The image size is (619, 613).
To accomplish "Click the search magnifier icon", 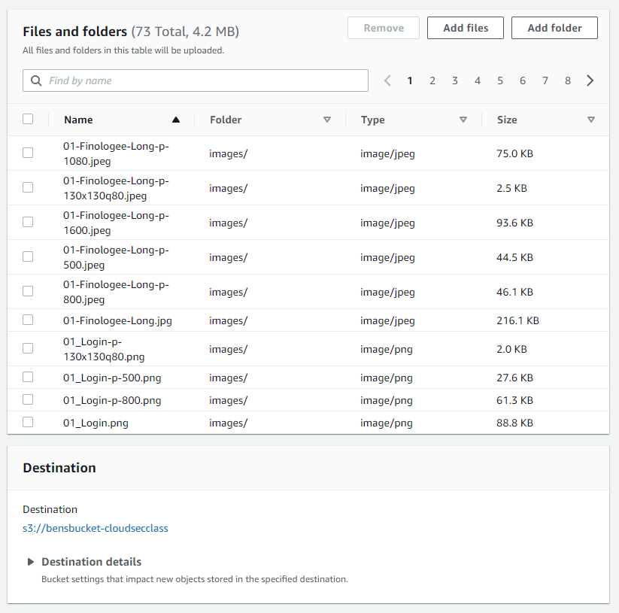I will pos(36,80).
